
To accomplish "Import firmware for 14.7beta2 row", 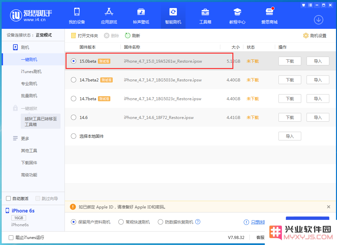I will (x=318, y=80).
